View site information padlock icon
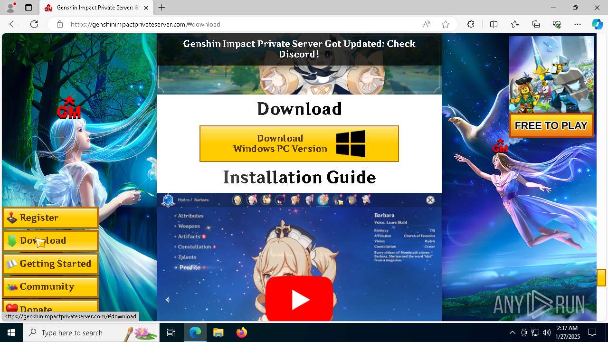 pyautogui.click(x=60, y=24)
